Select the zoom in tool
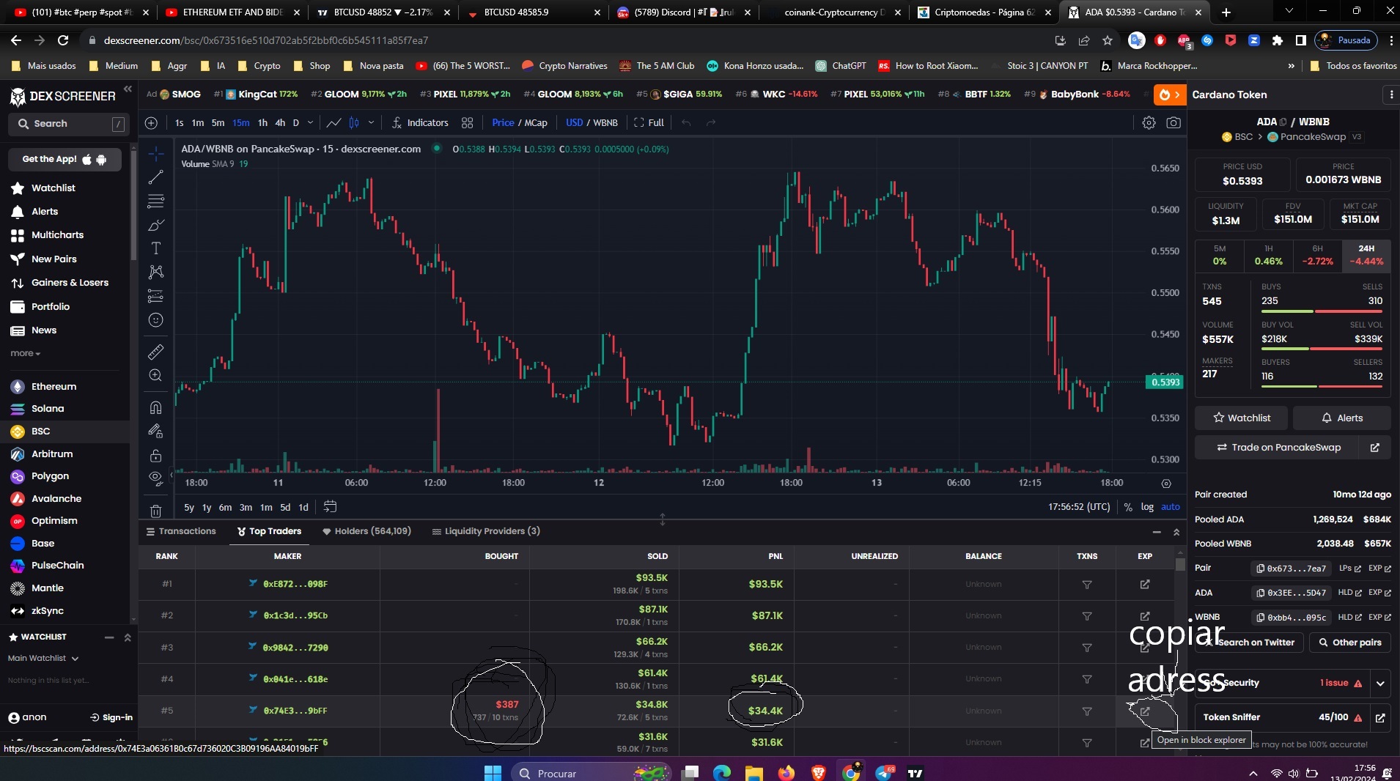This screenshot has height=781, width=1400. click(x=156, y=375)
